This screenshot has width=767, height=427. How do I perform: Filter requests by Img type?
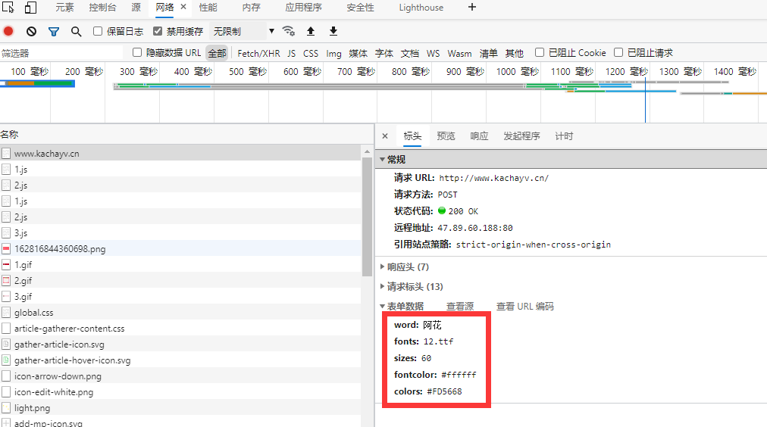334,53
